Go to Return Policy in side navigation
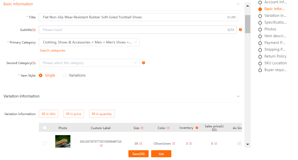The width and height of the screenshot is (298, 160). tap(275, 56)
